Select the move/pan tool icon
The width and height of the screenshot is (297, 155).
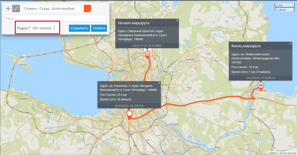coord(8,9)
